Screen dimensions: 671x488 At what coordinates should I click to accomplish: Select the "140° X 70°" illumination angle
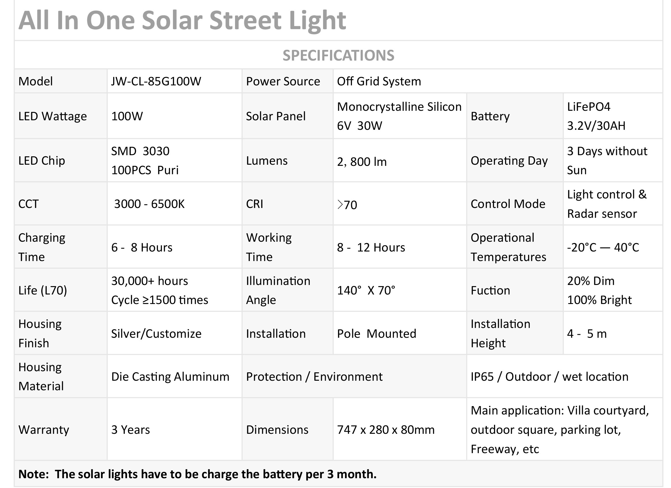tap(366, 290)
